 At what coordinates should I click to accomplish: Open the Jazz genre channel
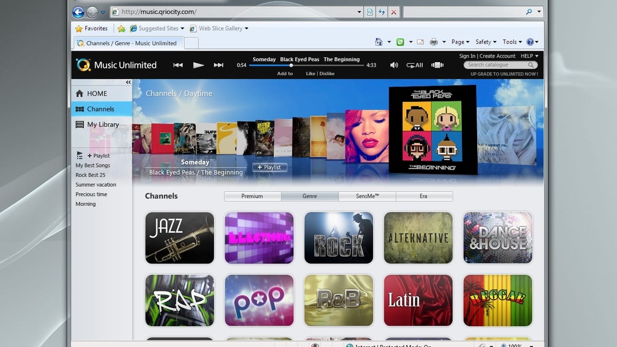coord(179,238)
